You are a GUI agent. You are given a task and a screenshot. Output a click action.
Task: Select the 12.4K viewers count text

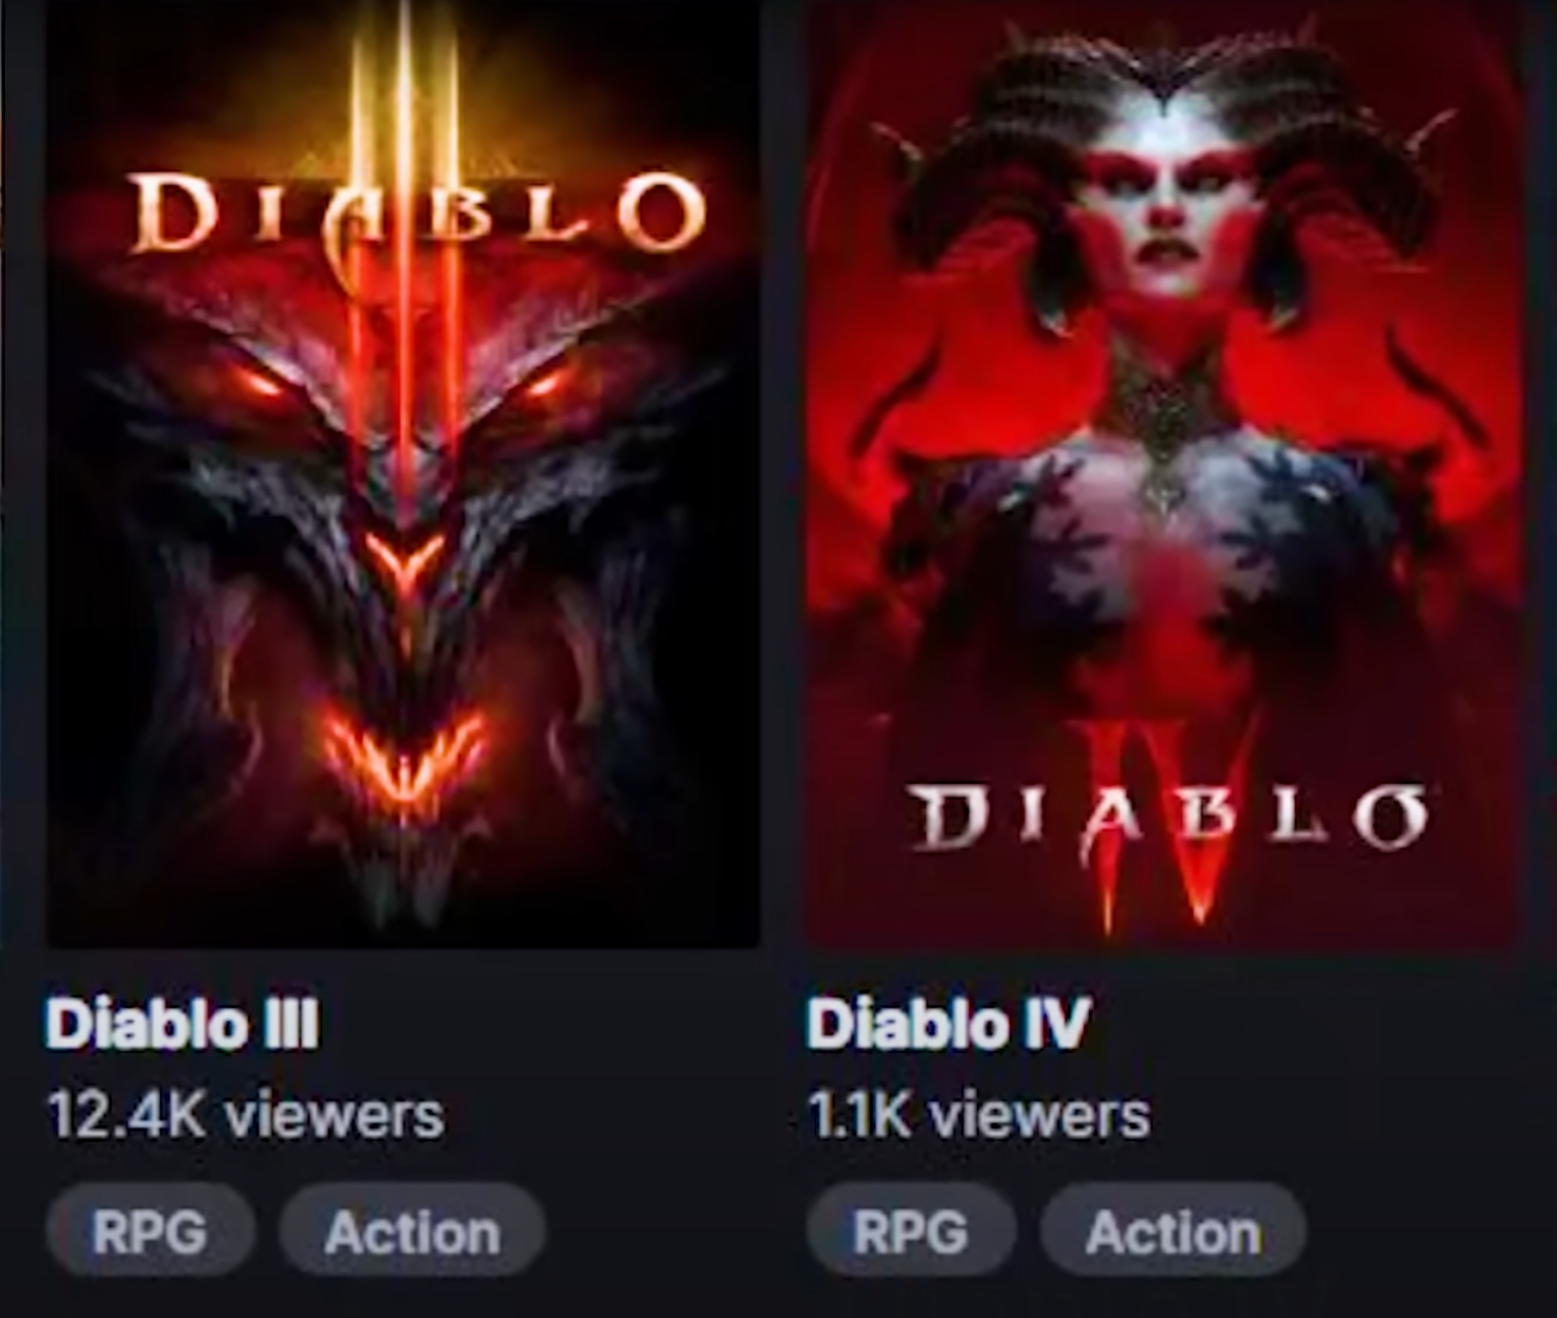(x=246, y=1116)
